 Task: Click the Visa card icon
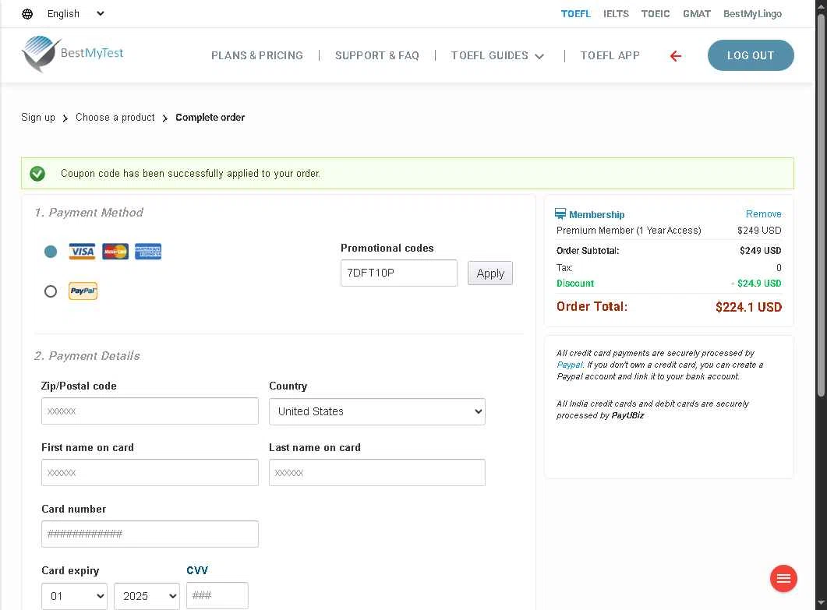[x=83, y=252]
